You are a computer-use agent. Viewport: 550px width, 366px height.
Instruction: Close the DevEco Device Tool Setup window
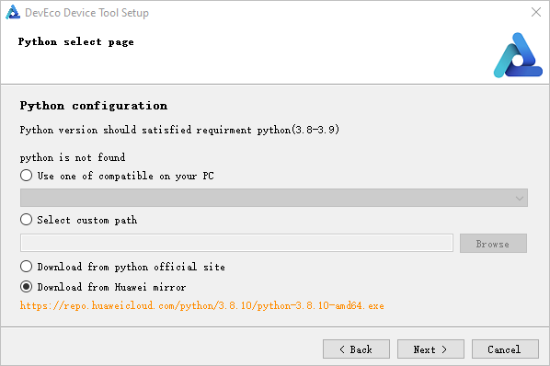535,12
